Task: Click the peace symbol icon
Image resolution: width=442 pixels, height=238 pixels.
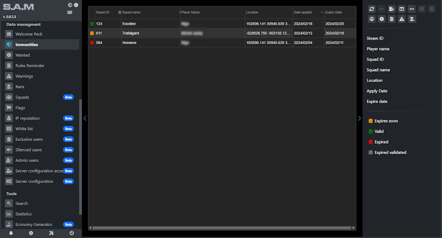Action: pos(372,19)
